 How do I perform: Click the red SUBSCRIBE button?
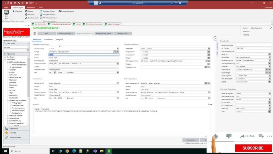tap(253, 148)
